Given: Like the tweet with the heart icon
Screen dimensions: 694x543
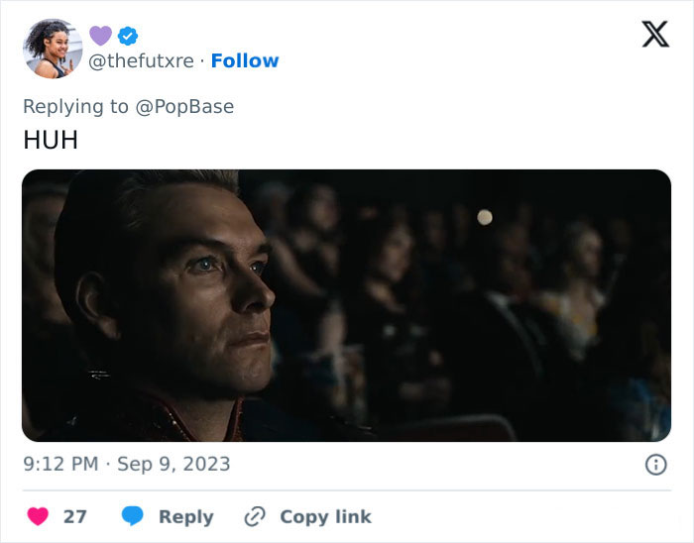Looking at the screenshot, I should pyautogui.click(x=38, y=516).
